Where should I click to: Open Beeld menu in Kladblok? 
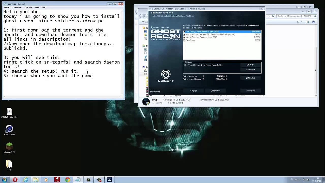click(37, 7)
